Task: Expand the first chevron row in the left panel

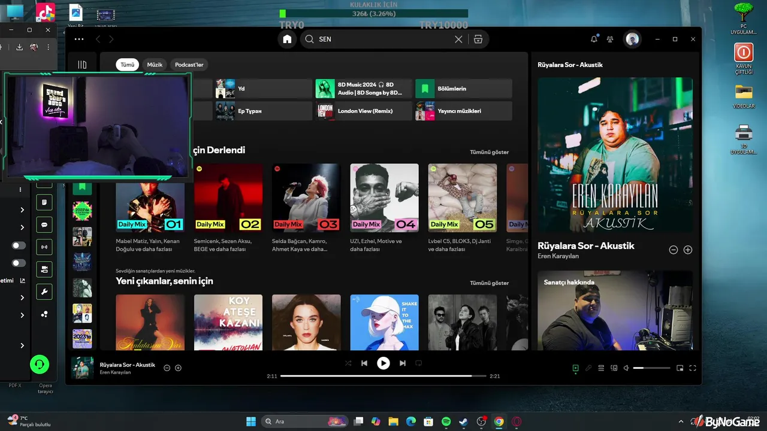Action: (x=22, y=210)
